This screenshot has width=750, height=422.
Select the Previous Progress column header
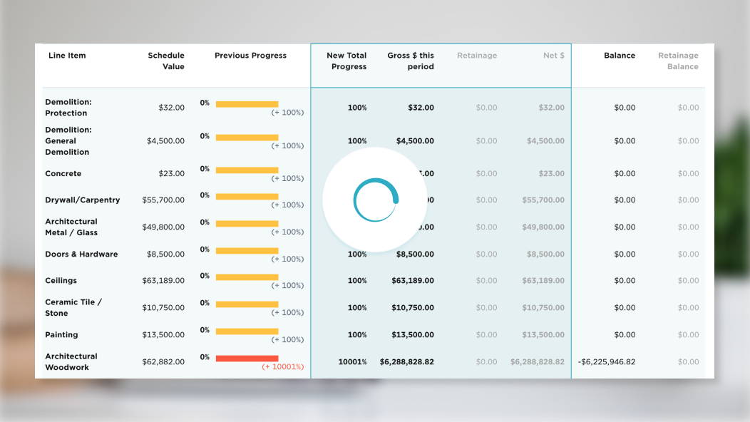250,56
